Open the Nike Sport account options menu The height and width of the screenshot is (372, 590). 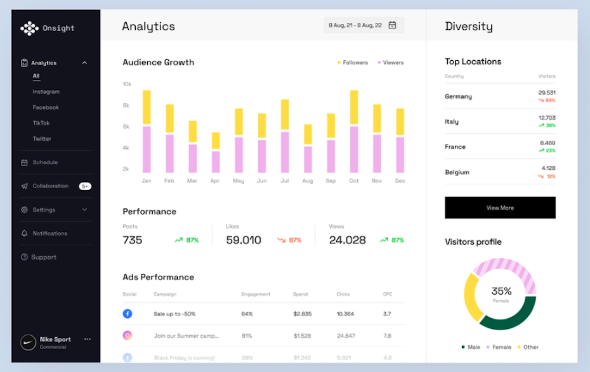click(88, 339)
